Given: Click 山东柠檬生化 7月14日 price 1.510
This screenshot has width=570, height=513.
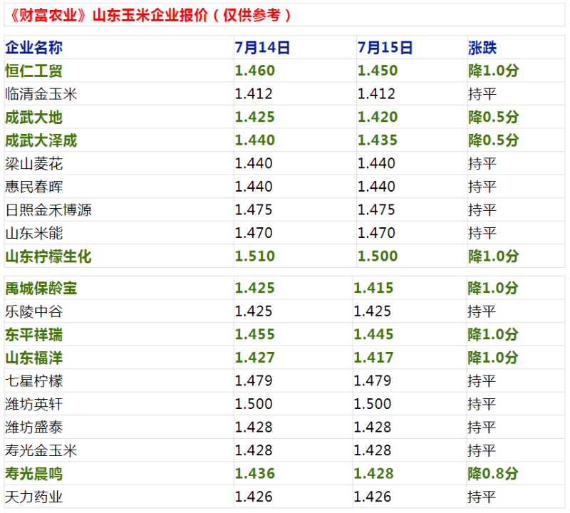Looking at the screenshot, I should [254, 256].
